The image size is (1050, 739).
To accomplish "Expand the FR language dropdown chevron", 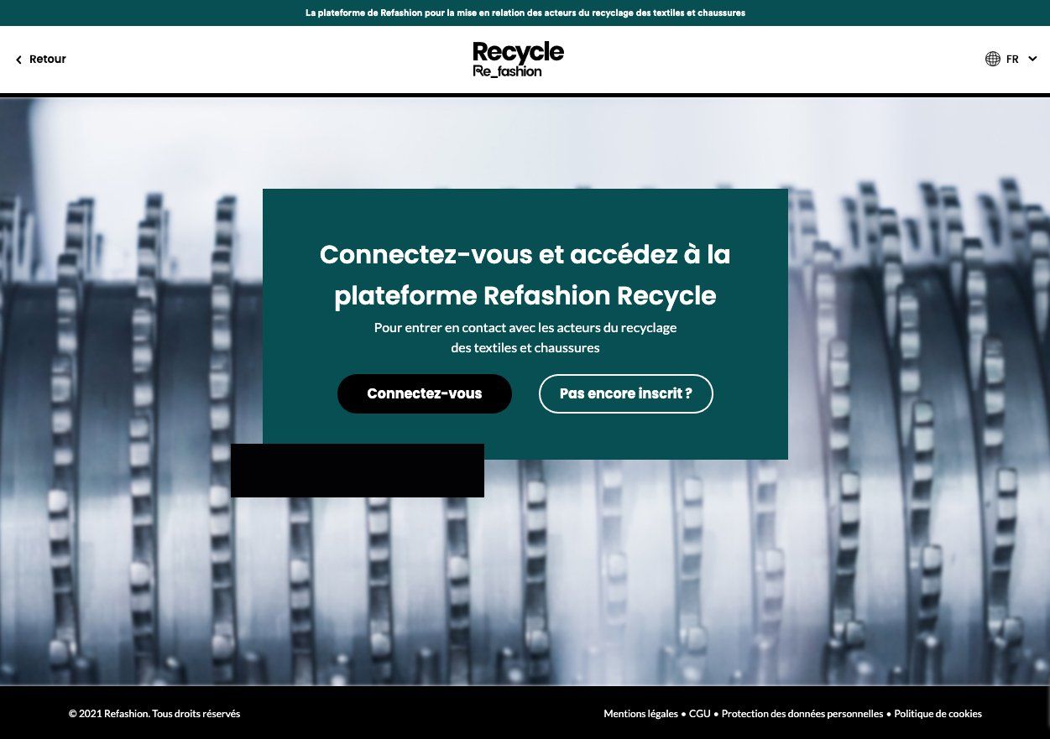I will point(1032,59).
